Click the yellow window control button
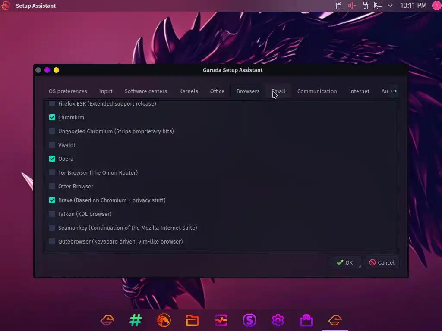Image resolution: width=442 pixels, height=331 pixels. pos(57,70)
